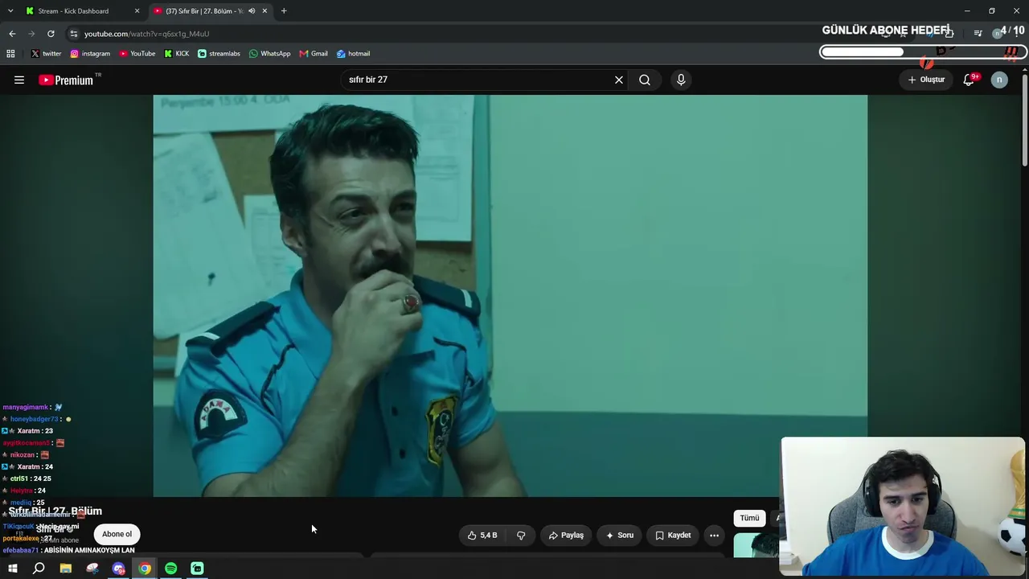The width and height of the screenshot is (1029, 579).
Task: Open more actions three-dot menu
Action: tap(714, 535)
